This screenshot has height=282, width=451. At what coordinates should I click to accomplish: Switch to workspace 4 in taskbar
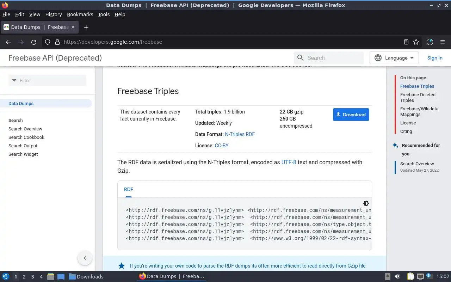[41, 277]
